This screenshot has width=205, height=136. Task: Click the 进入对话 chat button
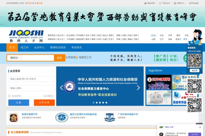194,134
